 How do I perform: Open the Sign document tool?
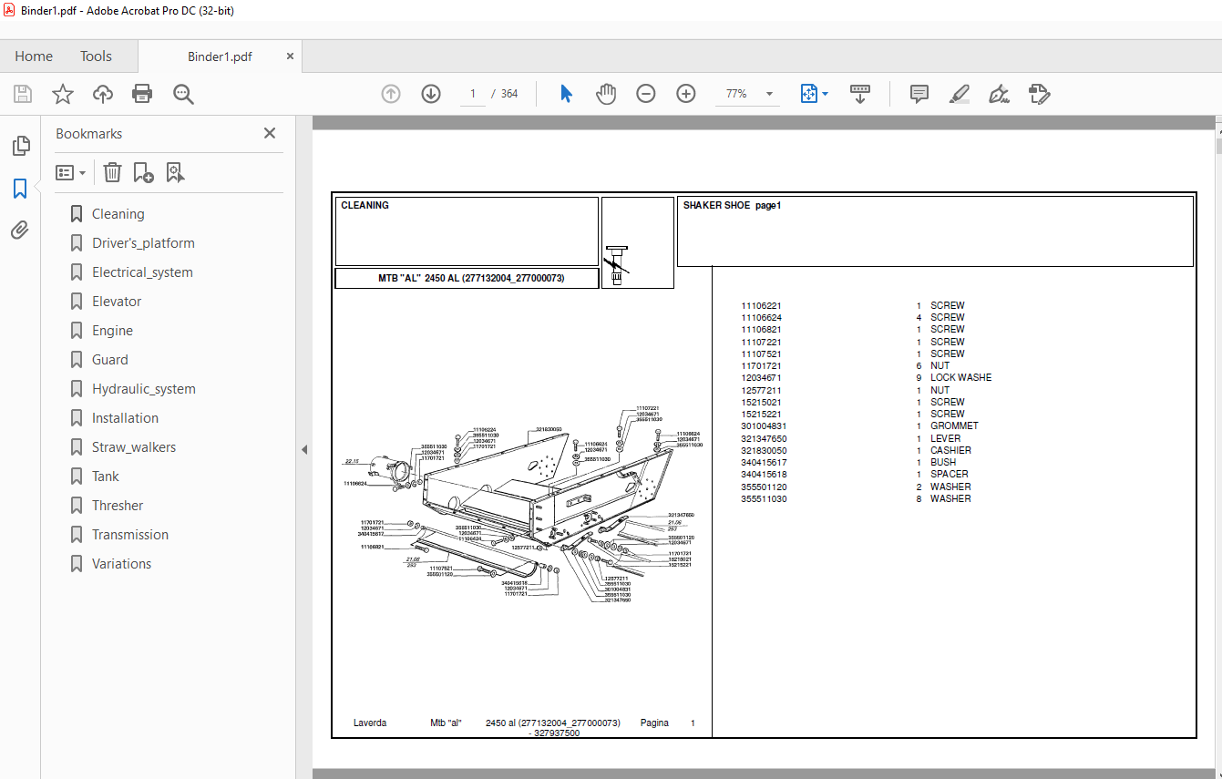pyautogui.click(x=1000, y=94)
